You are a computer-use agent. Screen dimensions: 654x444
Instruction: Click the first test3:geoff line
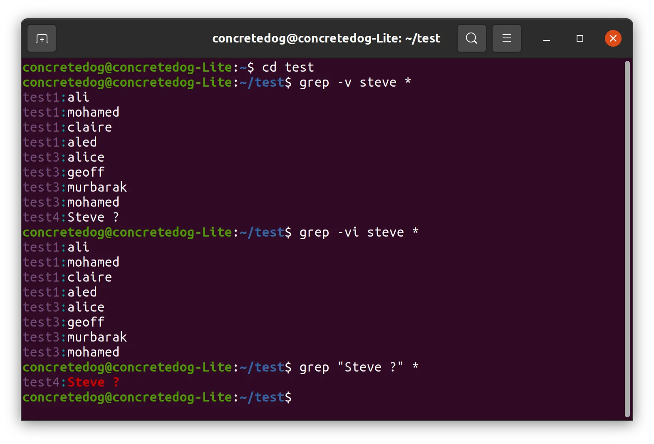(64, 172)
